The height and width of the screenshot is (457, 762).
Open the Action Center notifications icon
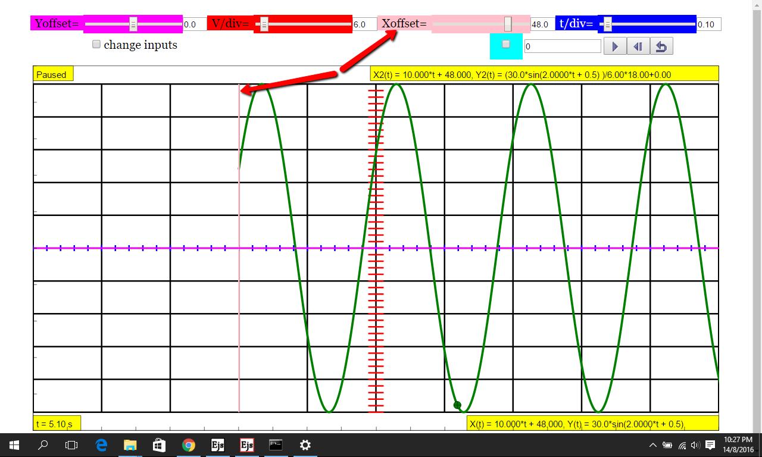click(710, 445)
